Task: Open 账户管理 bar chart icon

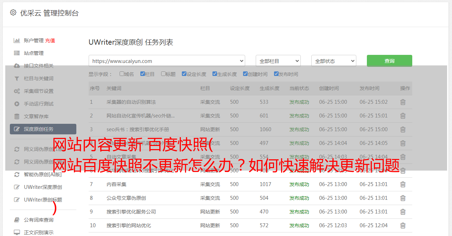Action: (17, 40)
